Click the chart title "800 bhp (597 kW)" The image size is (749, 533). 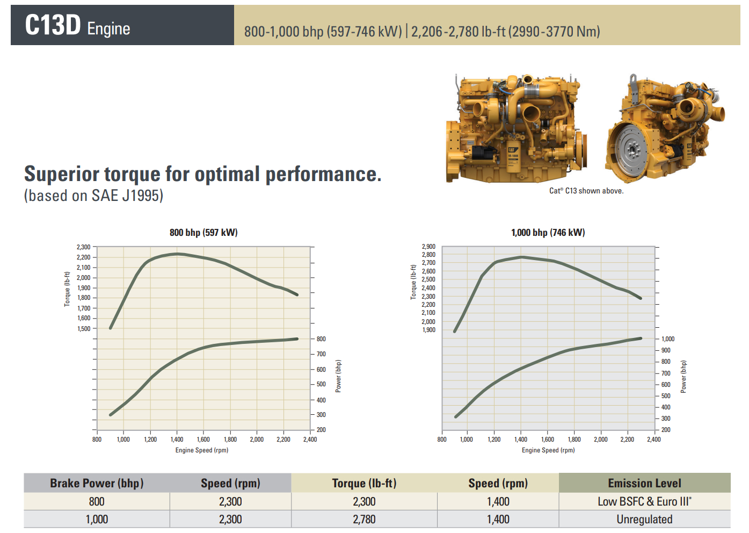[203, 233]
